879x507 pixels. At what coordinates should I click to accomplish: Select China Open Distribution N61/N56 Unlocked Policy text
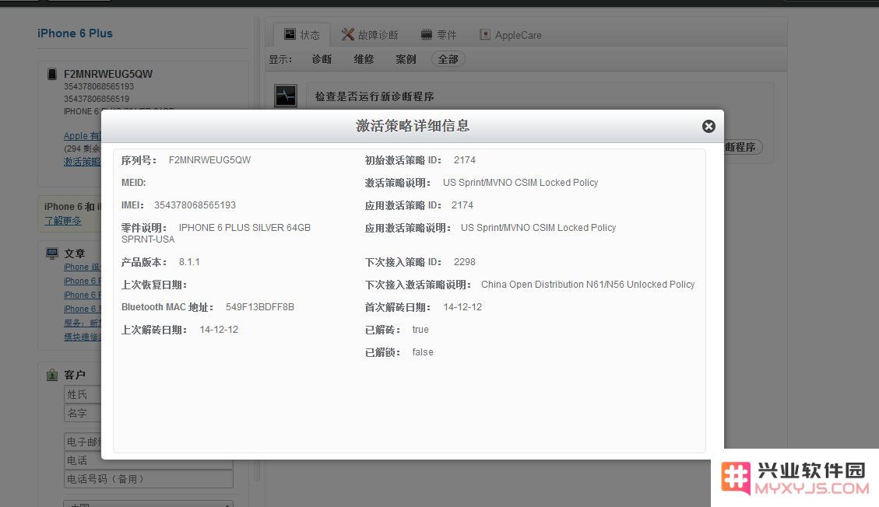[x=588, y=285]
